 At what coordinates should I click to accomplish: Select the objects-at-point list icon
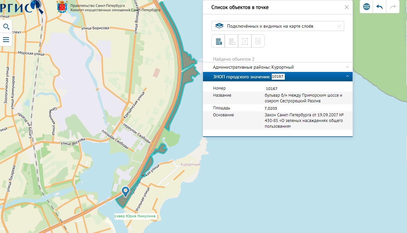[218, 41]
